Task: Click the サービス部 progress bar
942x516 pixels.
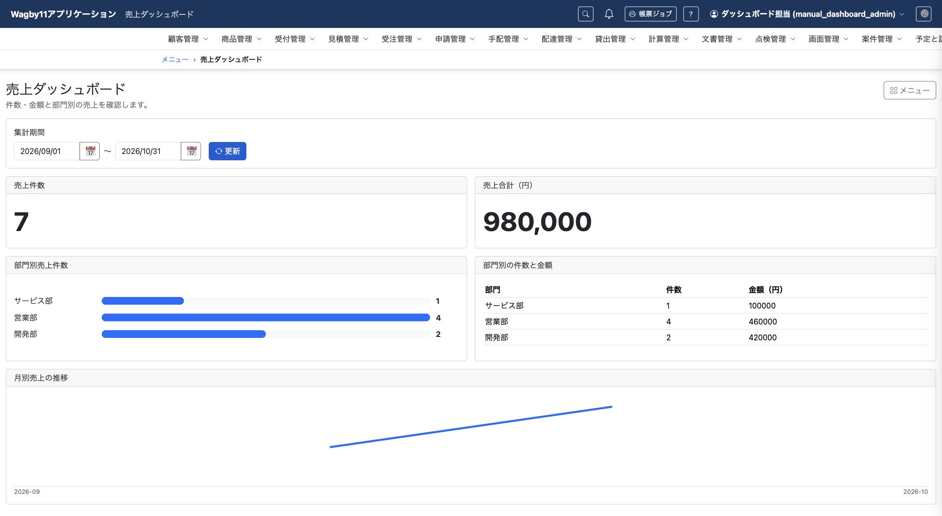Action: [x=266, y=301]
